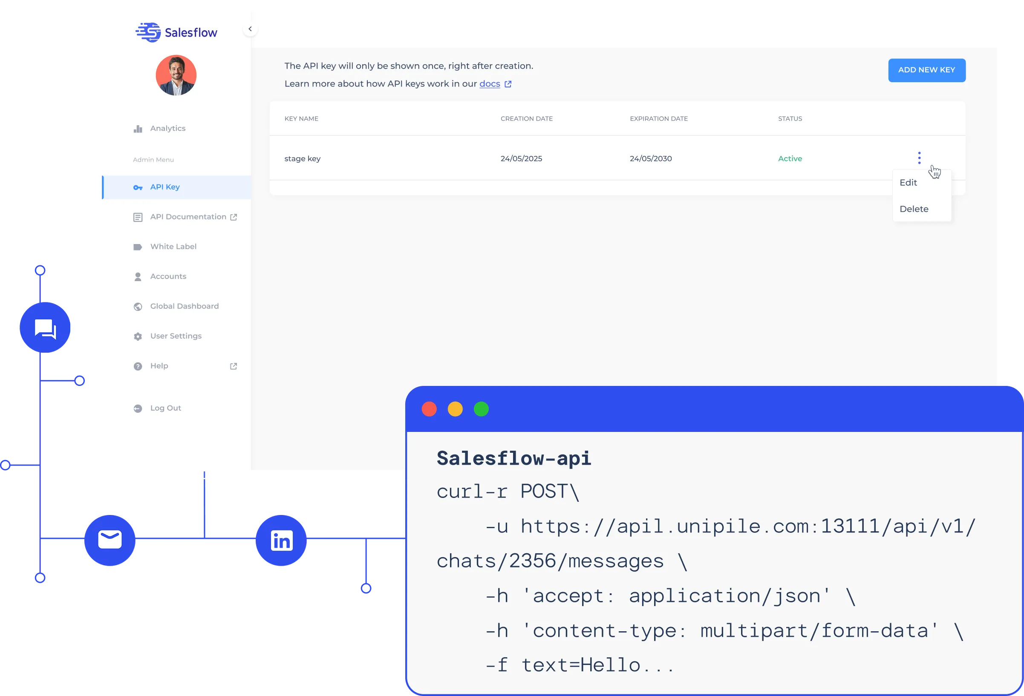Click the Salesflow-api heading in the code window
Image resolution: width=1024 pixels, height=696 pixels.
[514, 459]
